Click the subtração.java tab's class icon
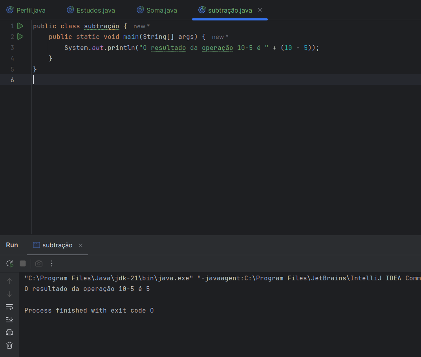Image resolution: width=421 pixels, height=357 pixels. [x=202, y=10]
